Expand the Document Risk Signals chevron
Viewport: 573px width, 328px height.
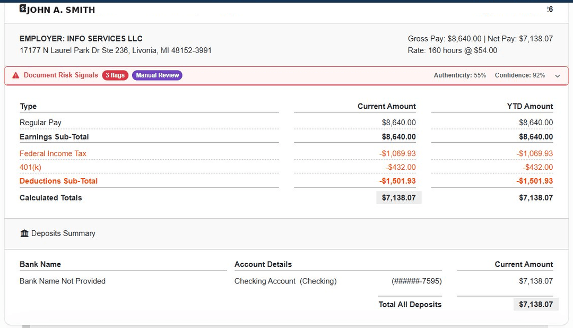[x=557, y=76]
